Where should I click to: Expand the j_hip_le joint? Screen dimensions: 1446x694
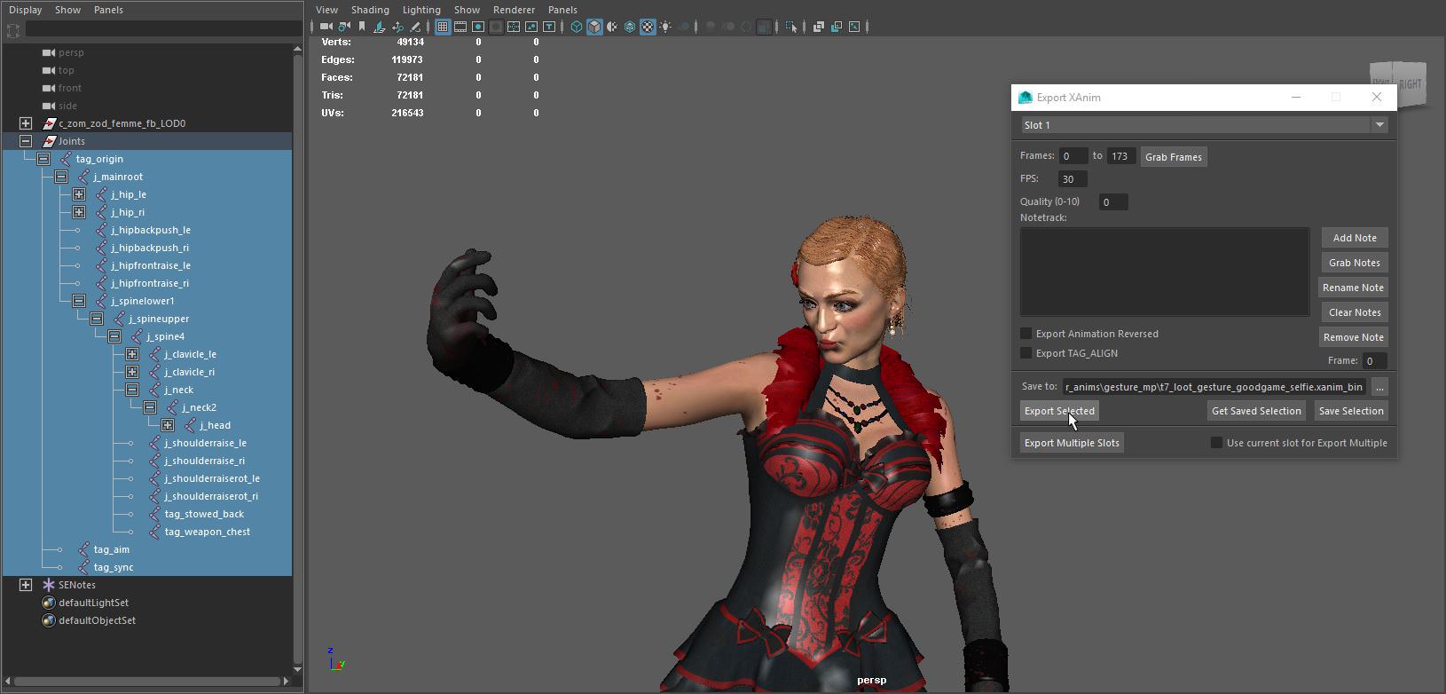coord(79,194)
